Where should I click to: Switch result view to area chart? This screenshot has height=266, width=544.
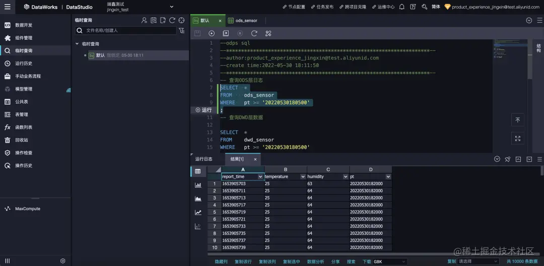click(x=198, y=199)
